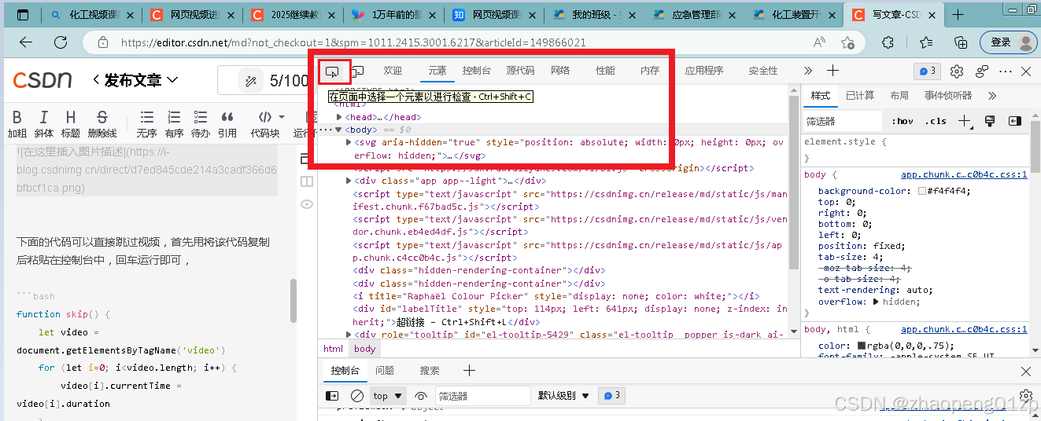Expand div class app app--light node
The width and height of the screenshot is (1041, 421).
tap(349, 181)
